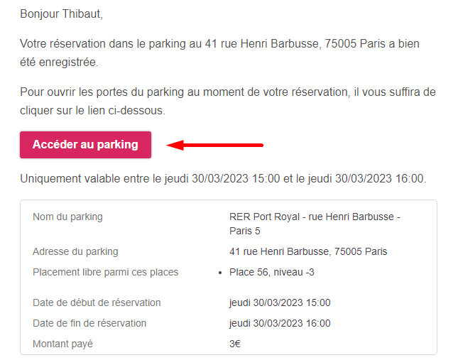This screenshot has width=458, height=360.
Task: Click the Nom du parking label
Action: pyautogui.click(x=67, y=217)
